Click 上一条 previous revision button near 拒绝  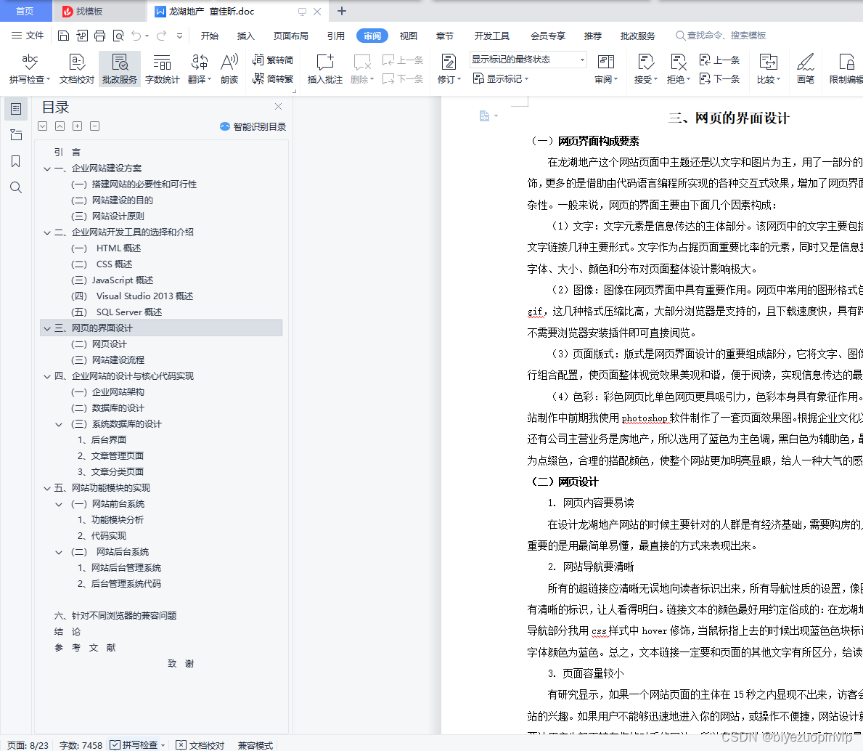tap(720, 60)
